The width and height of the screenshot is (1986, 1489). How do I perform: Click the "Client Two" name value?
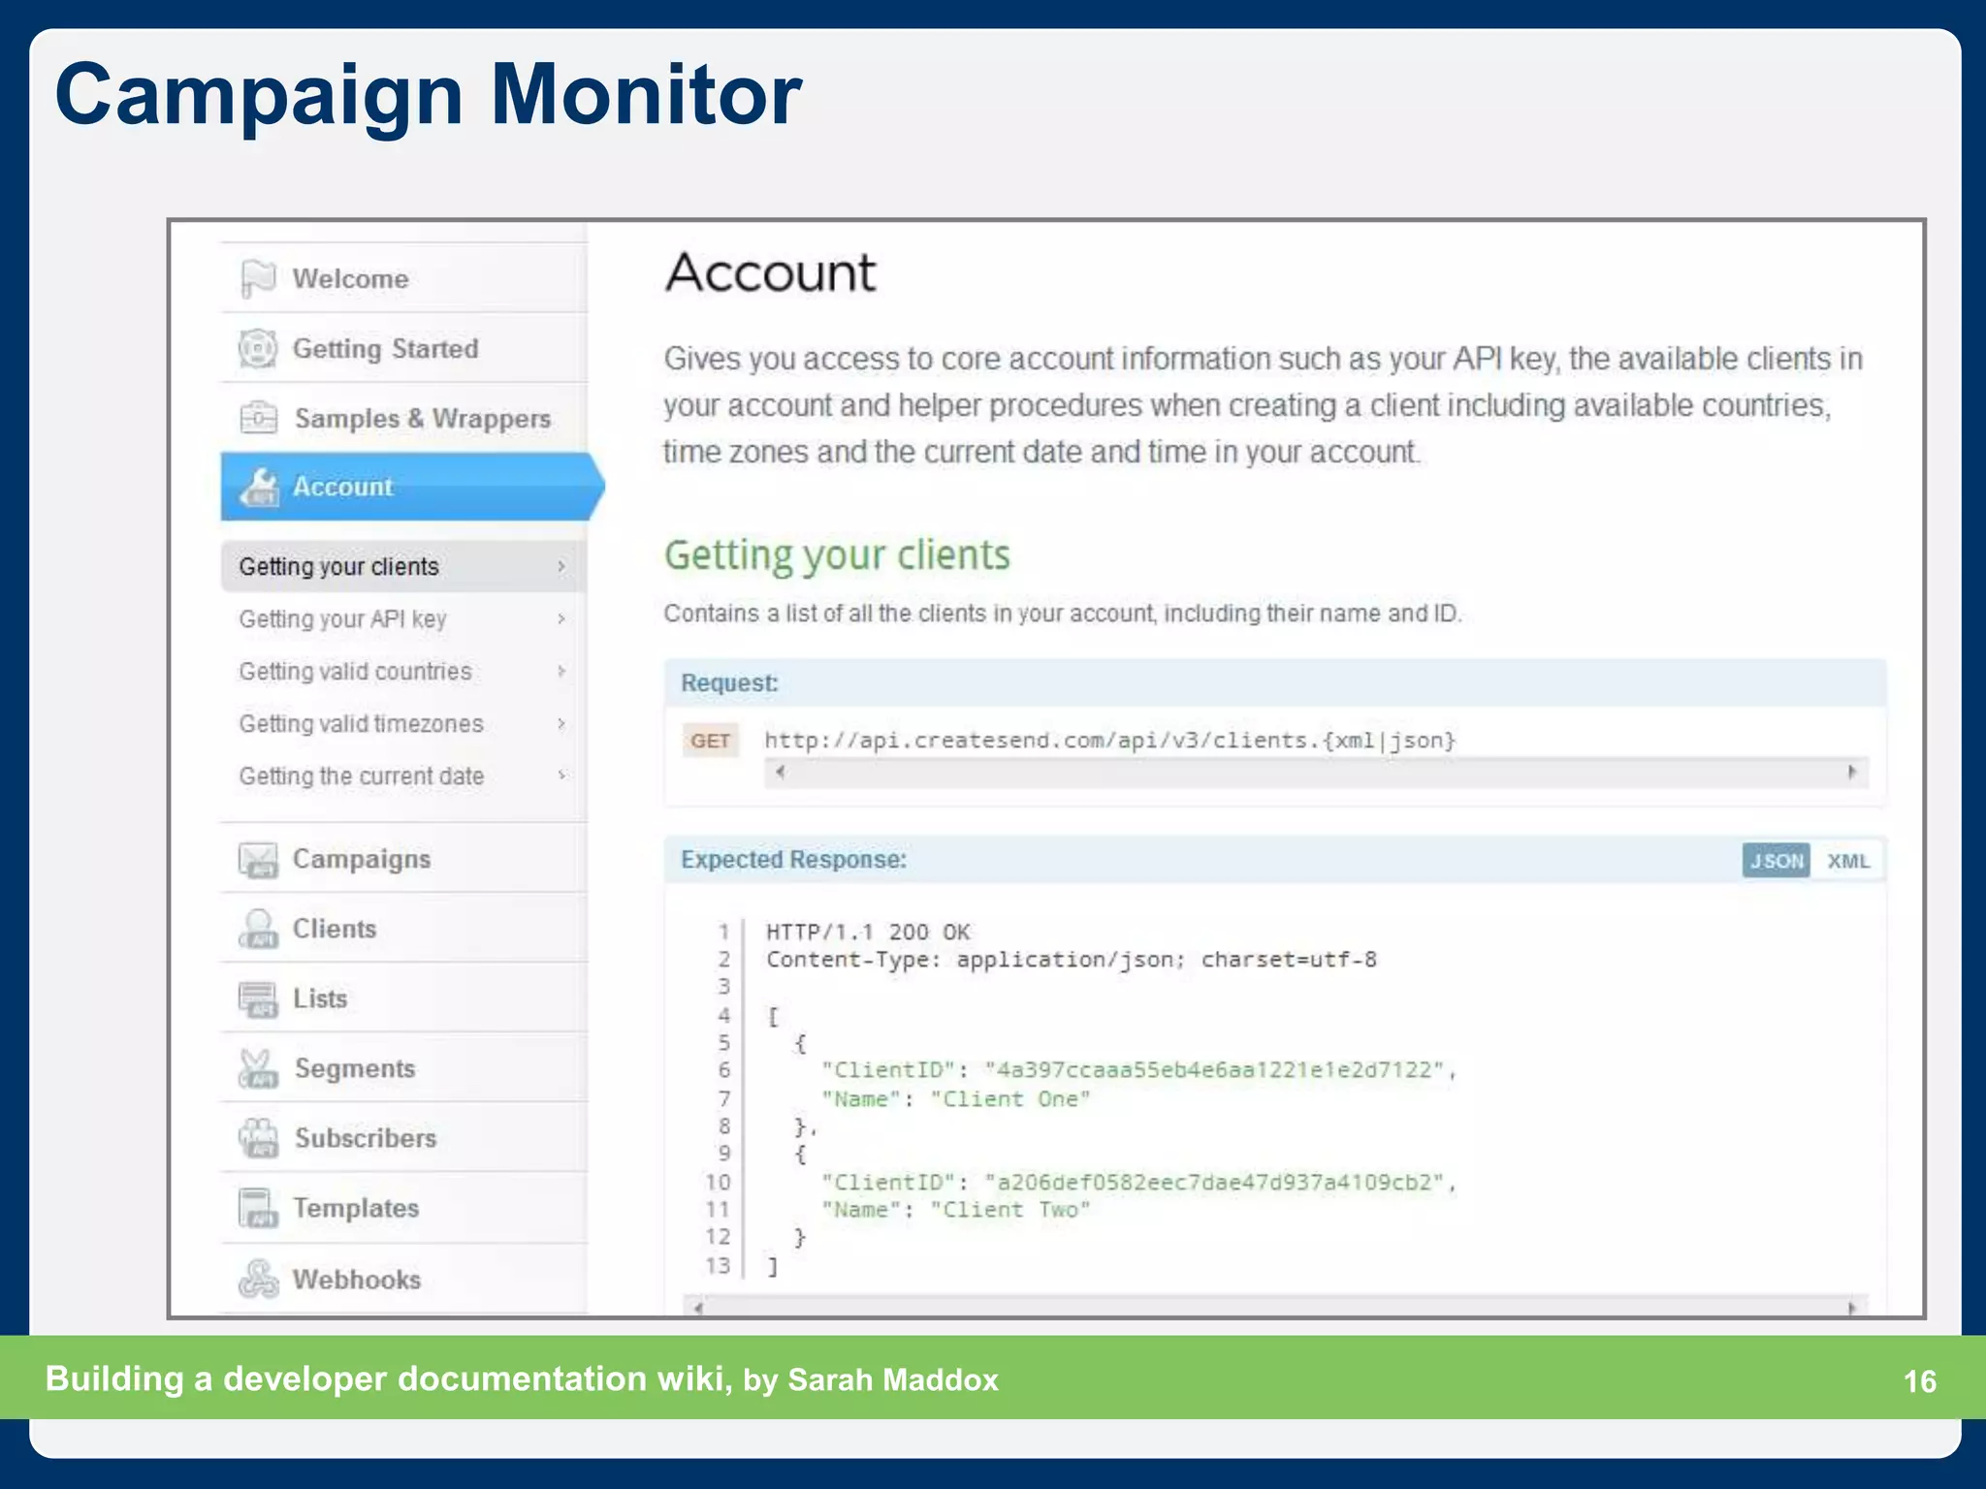tap(1010, 1210)
